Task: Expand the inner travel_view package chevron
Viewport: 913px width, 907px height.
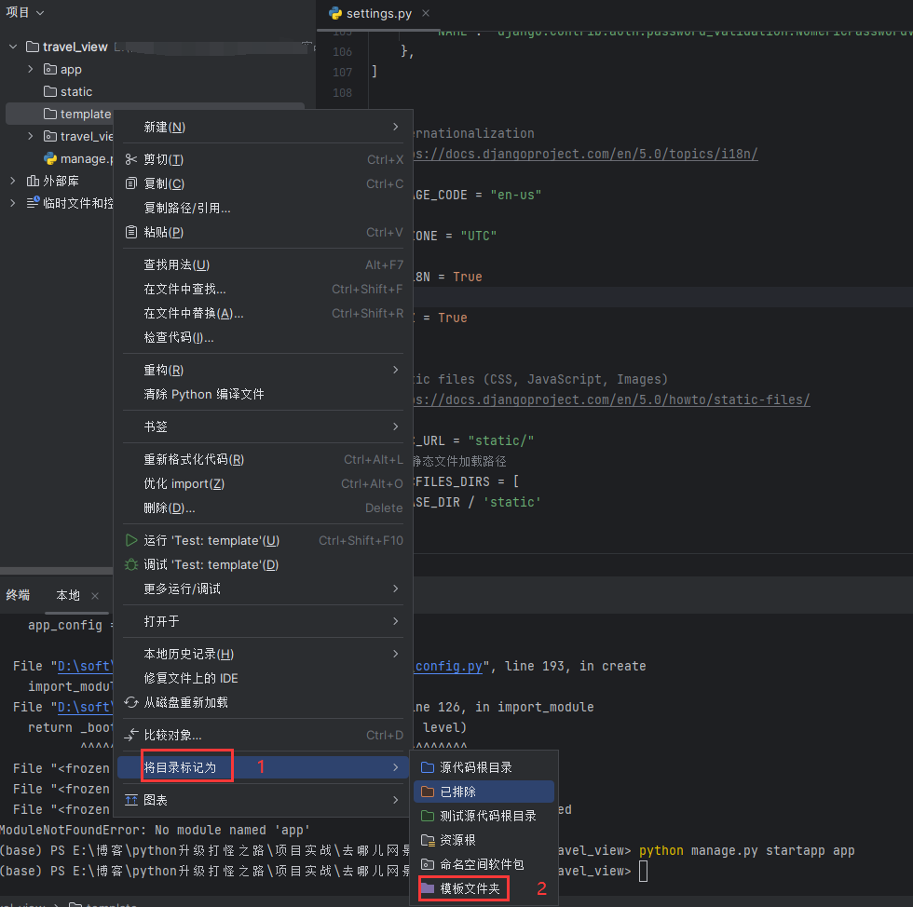Action: 31,136
